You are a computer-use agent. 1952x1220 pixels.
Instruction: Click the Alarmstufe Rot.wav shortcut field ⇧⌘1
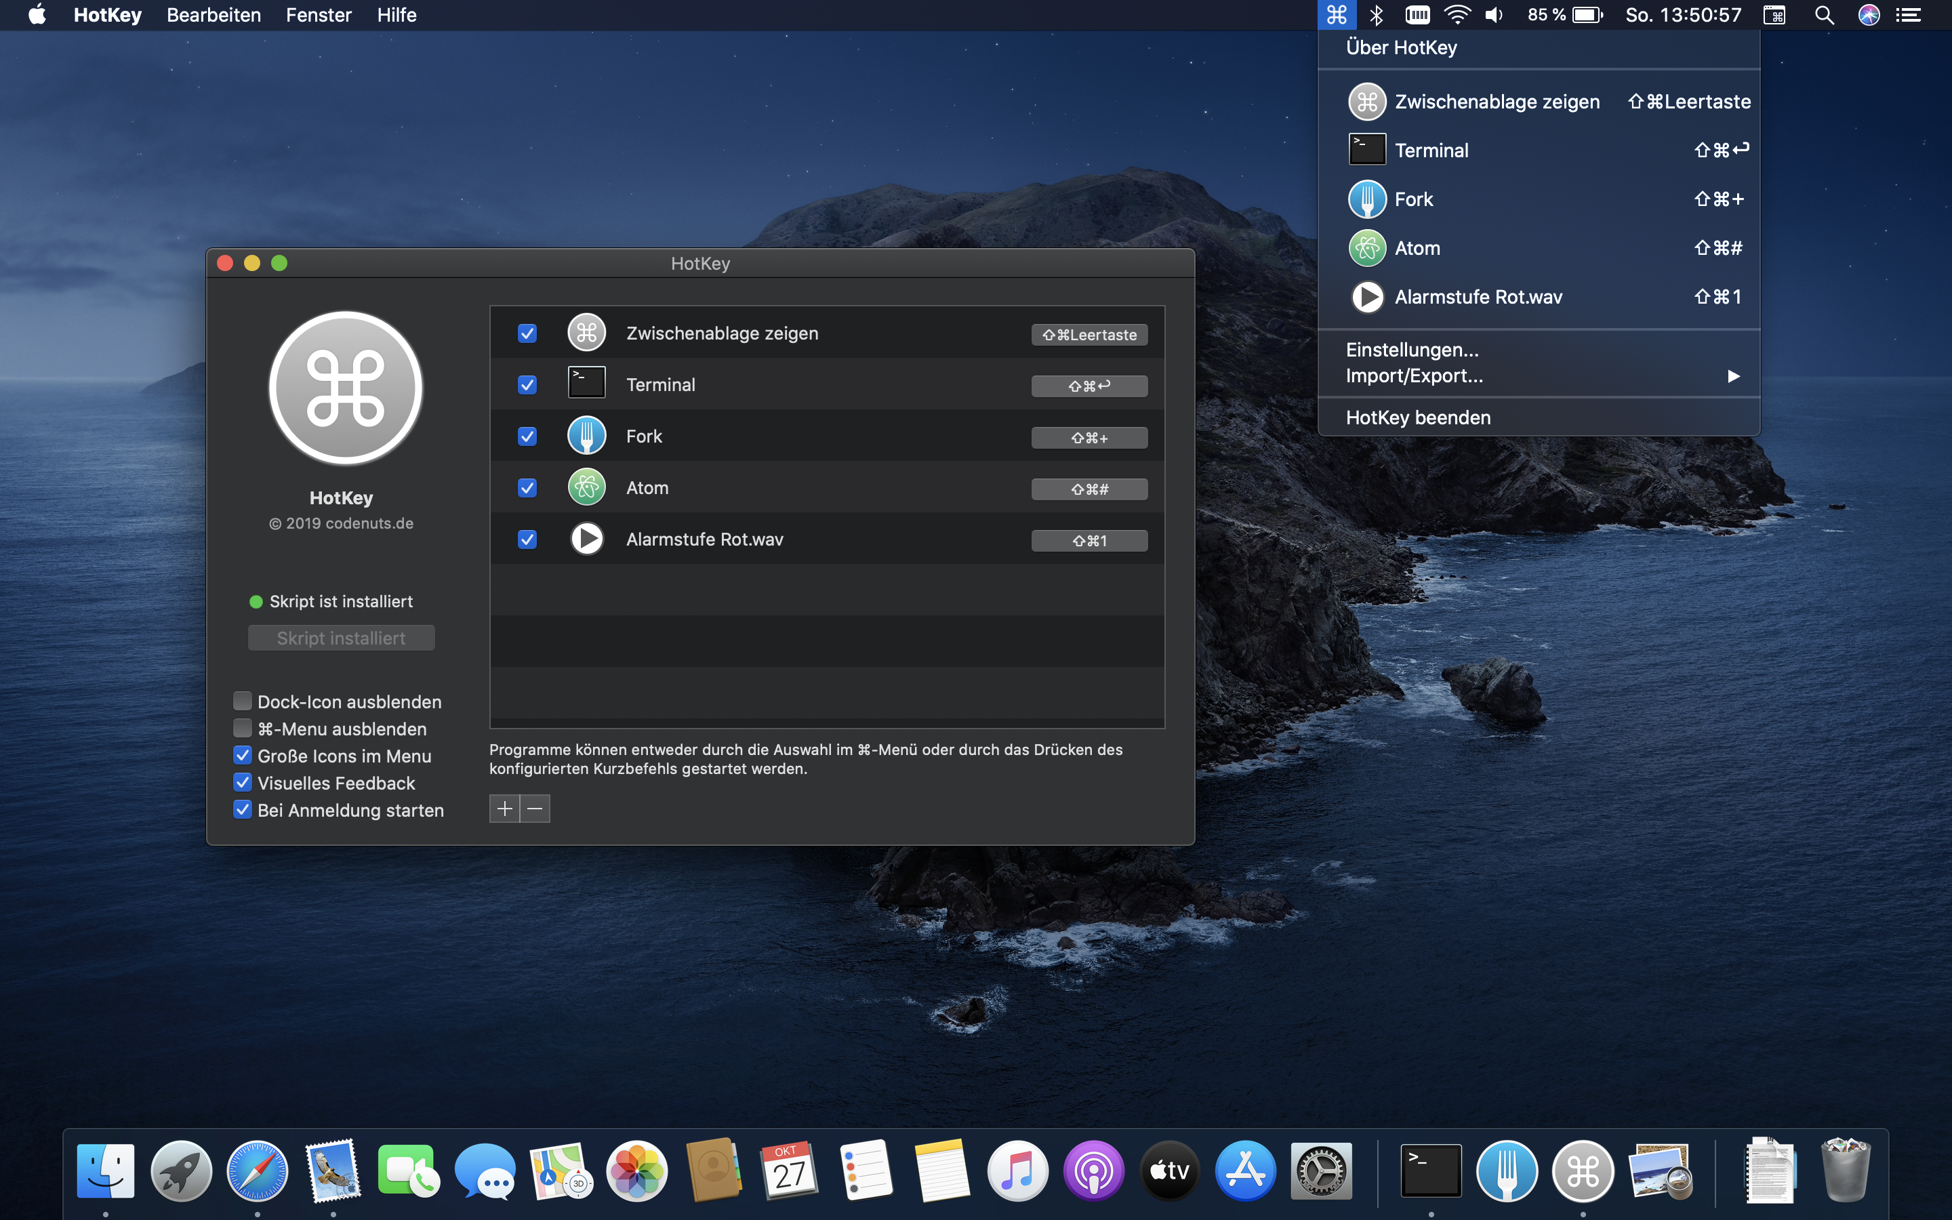1089,541
